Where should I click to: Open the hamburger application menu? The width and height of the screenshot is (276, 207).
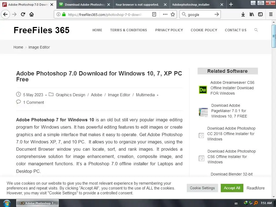271,15
